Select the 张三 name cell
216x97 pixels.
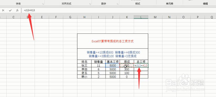84,65
